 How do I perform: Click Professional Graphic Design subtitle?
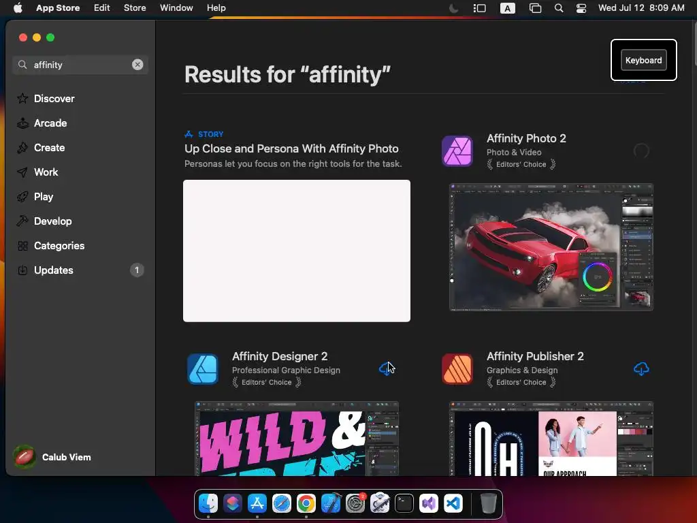click(287, 370)
